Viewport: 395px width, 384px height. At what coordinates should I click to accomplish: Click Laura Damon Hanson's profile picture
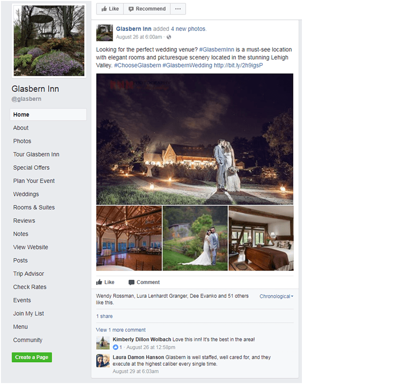pyautogui.click(x=103, y=361)
